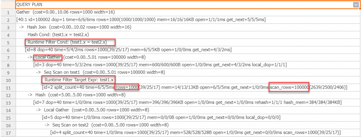Screen dimensions: 361x137
Task: Click the row starting with id=7 dop=40
Action: [187, 102]
